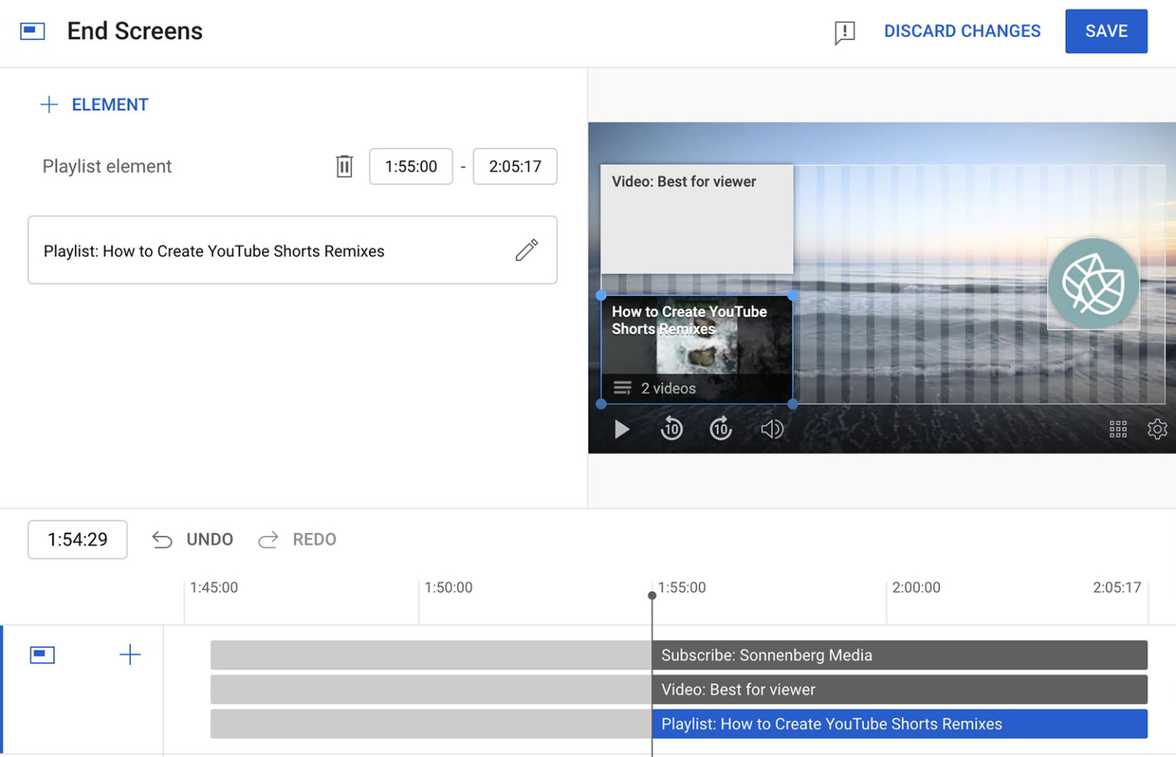Click the end screen template icon in the timeline
The image size is (1176, 757).
(x=41, y=654)
